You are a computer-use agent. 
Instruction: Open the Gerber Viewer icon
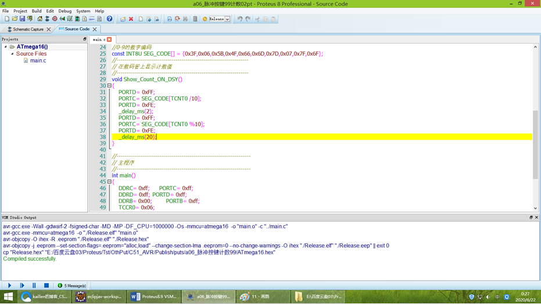[70, 19]
